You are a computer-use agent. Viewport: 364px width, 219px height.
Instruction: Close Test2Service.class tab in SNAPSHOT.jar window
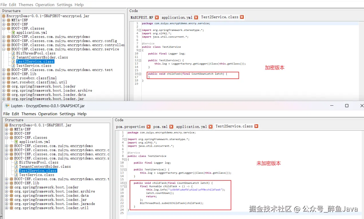click(256, 126)
